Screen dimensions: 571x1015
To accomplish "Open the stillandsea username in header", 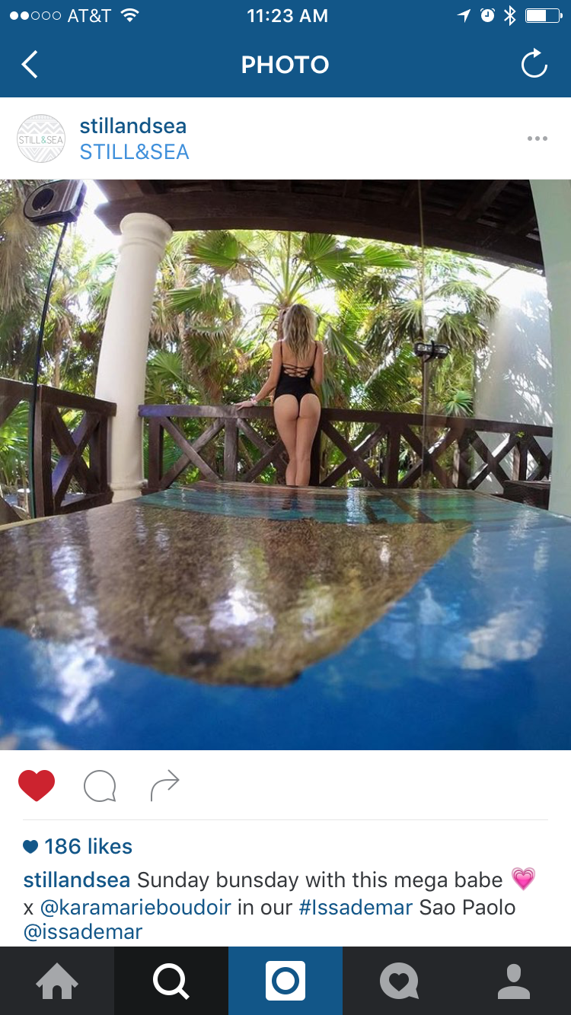I will (x=133, y=126).
